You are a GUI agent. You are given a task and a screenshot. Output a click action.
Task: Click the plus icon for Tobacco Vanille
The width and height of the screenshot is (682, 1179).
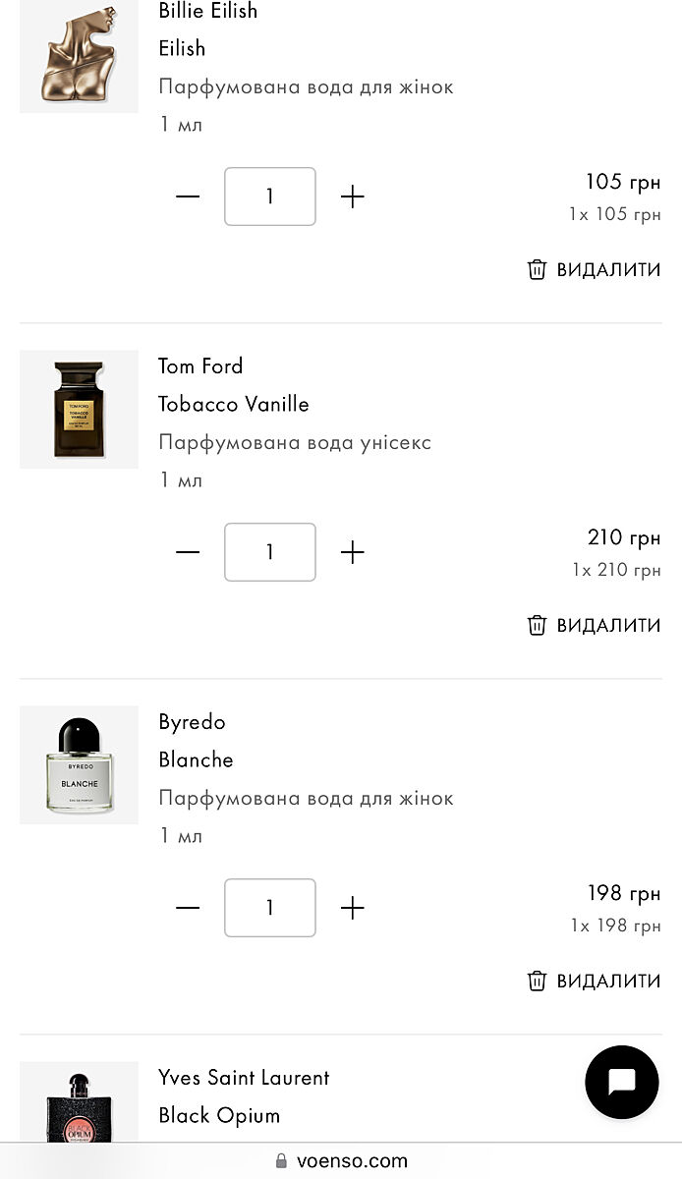click(x=352, y=552)
